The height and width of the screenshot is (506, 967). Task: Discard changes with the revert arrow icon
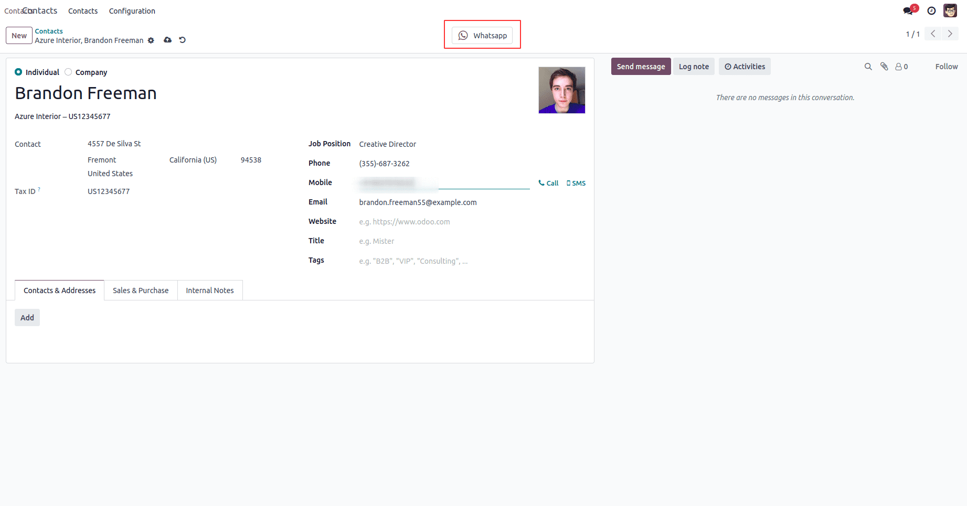click(182, 40)
